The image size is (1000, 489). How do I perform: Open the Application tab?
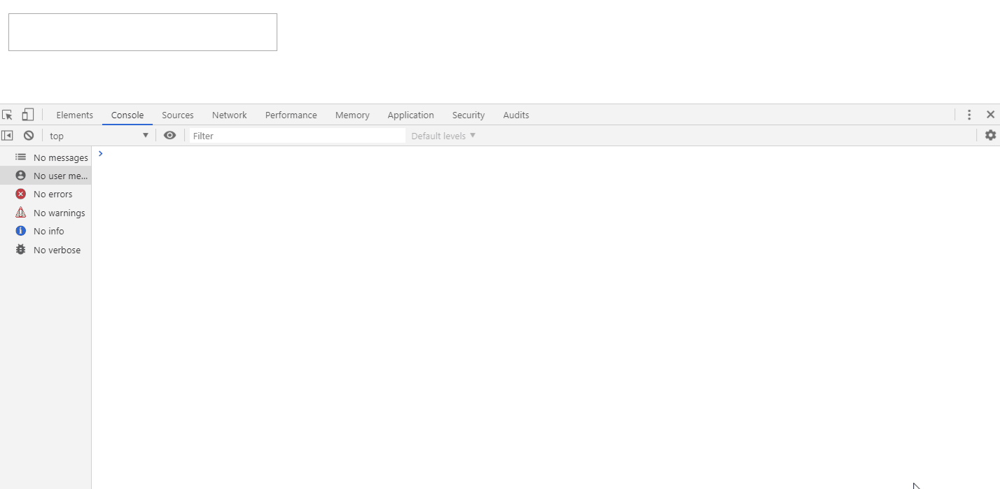click(411, 115)
